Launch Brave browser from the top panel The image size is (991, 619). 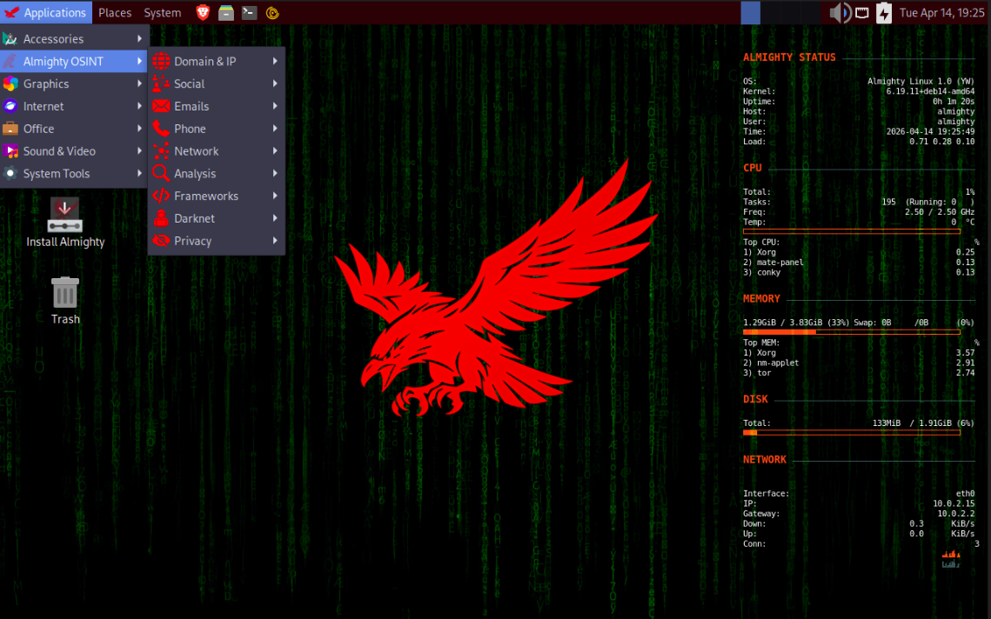coord(202,12)
